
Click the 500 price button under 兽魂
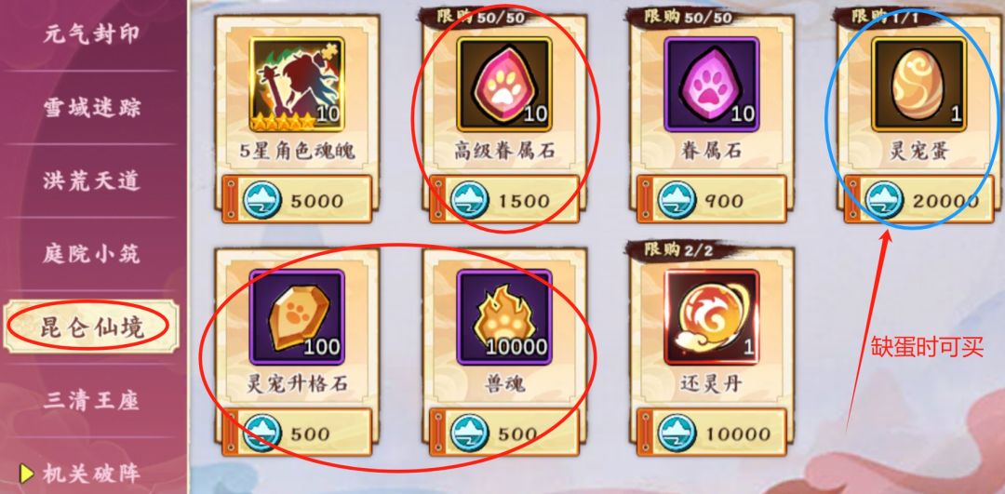[x=504, y=434]
